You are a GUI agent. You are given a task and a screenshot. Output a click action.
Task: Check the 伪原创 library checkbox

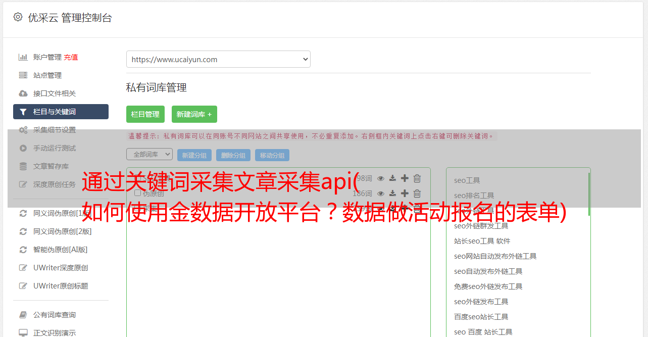pos(137,193)
